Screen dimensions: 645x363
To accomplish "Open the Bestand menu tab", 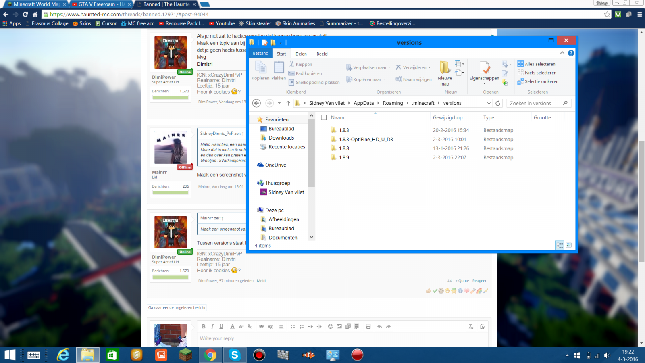I will pos(261,53).
